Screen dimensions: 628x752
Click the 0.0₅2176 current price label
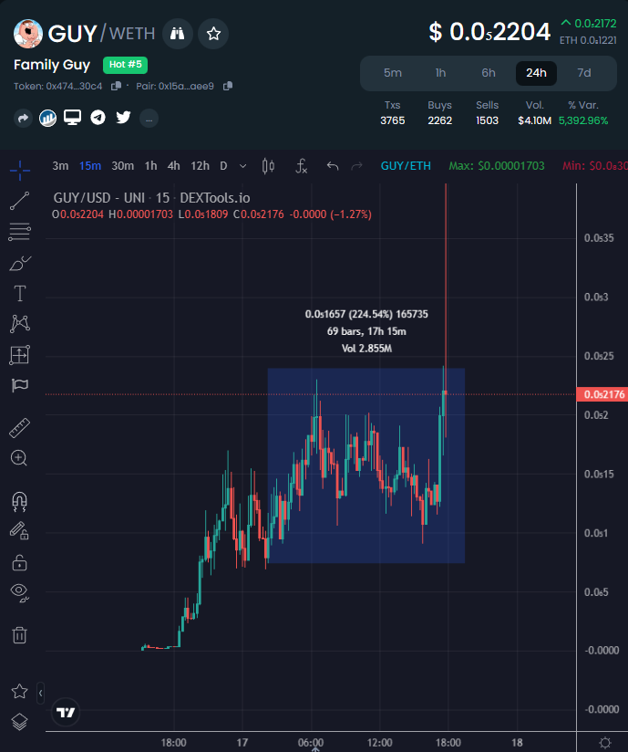click(x=602, y=394)
